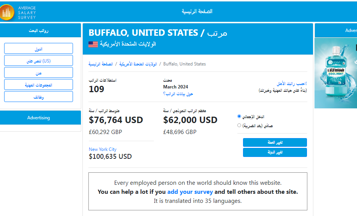
Task: Click the about salary data (حول بيانات الراتب؟) link
Action: pyautogui.click(x=178, y=94)
